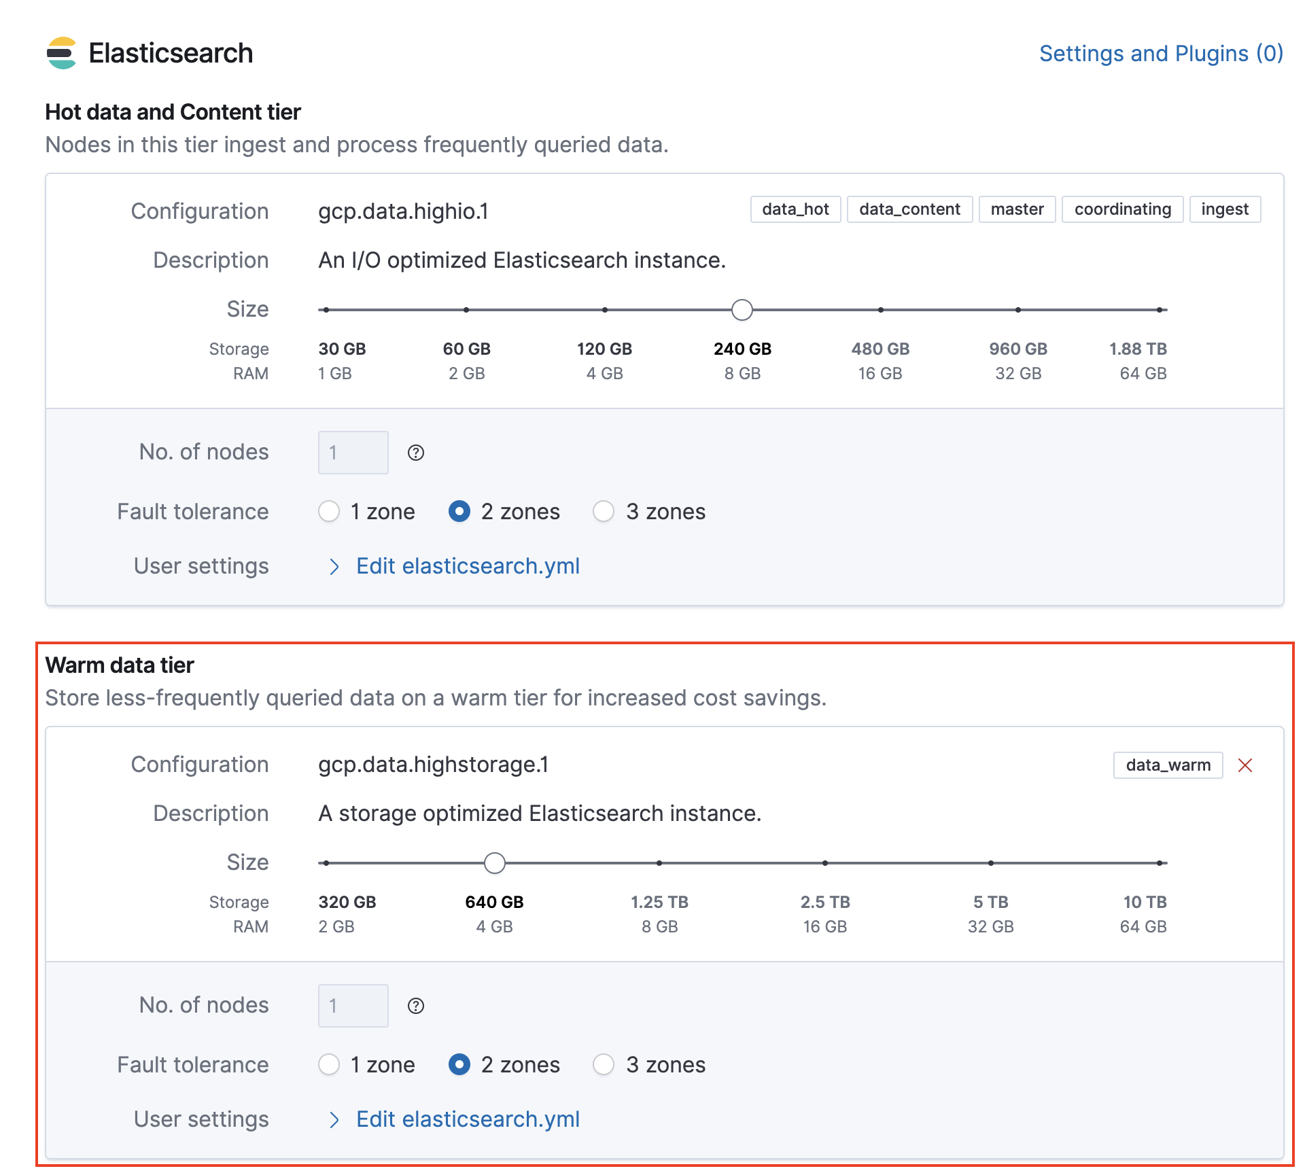
Task: Set hot tier size to 1.88 TB storage
Action: 1160,310
